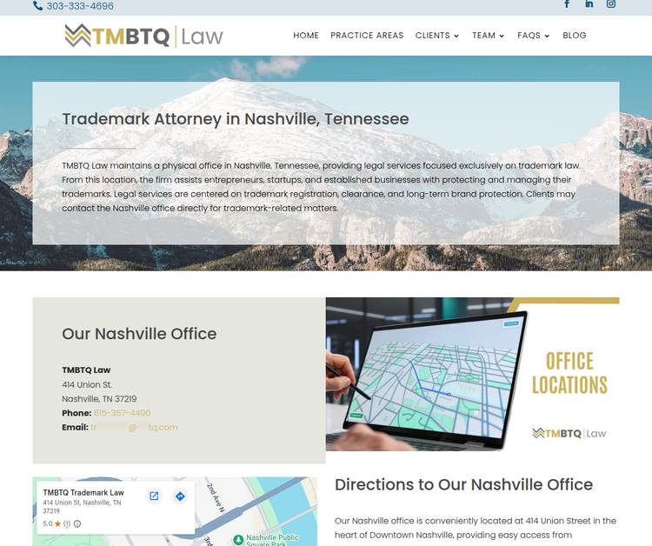Click 'Trademark Attorney in Nashville, Tennessee' heading
This screenshot has height=546, width=652.
pyautogui.click(x=236, y=119)
